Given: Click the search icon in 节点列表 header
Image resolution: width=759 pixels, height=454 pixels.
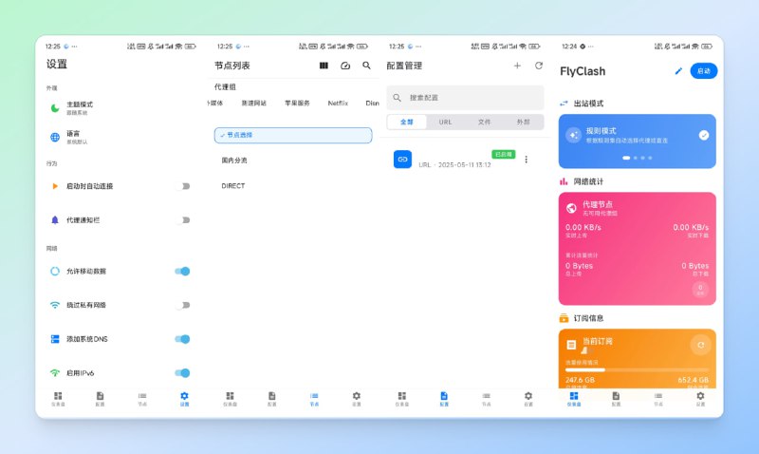Looking at the screenshot, I should tap(366, 66).
